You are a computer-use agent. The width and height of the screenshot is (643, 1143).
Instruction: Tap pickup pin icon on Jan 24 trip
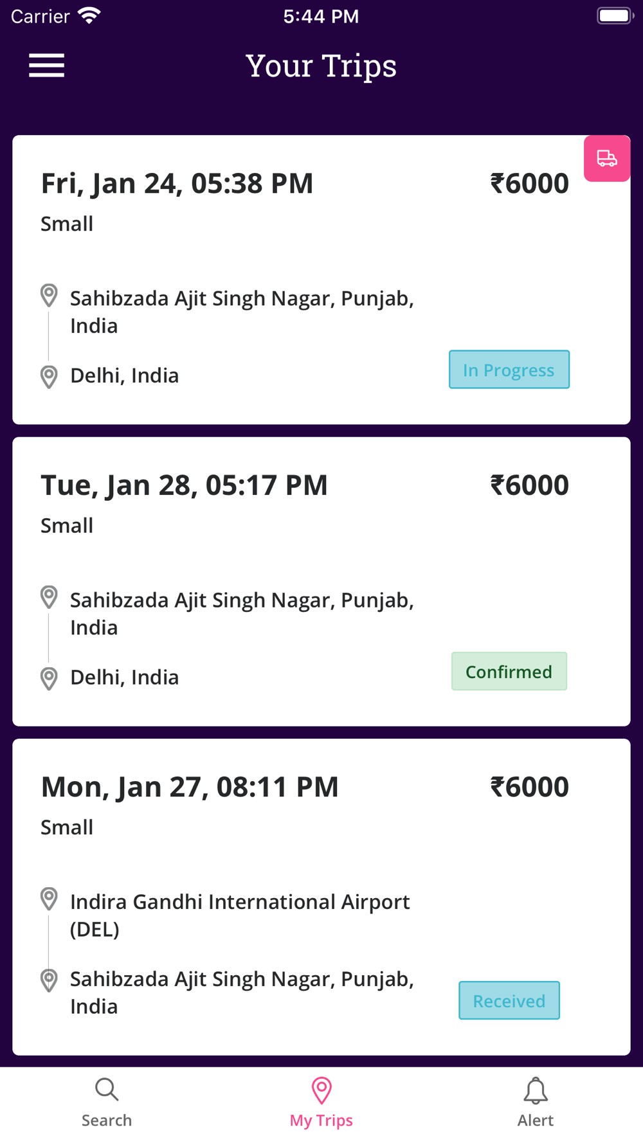pos(49,296)
